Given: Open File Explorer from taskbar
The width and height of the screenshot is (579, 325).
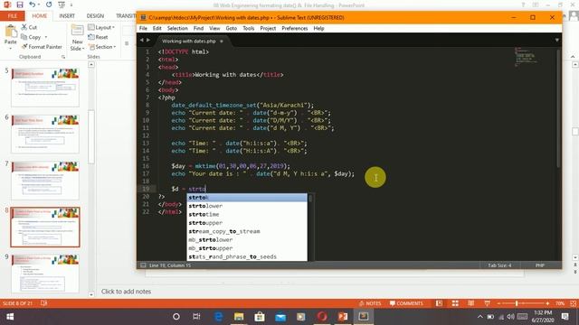Looking at the screenshot, I should pos(239,317).
